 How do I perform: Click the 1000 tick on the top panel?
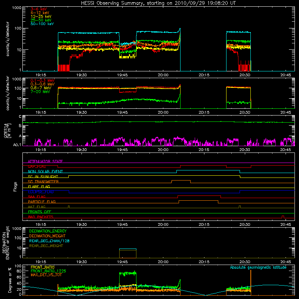17,8
